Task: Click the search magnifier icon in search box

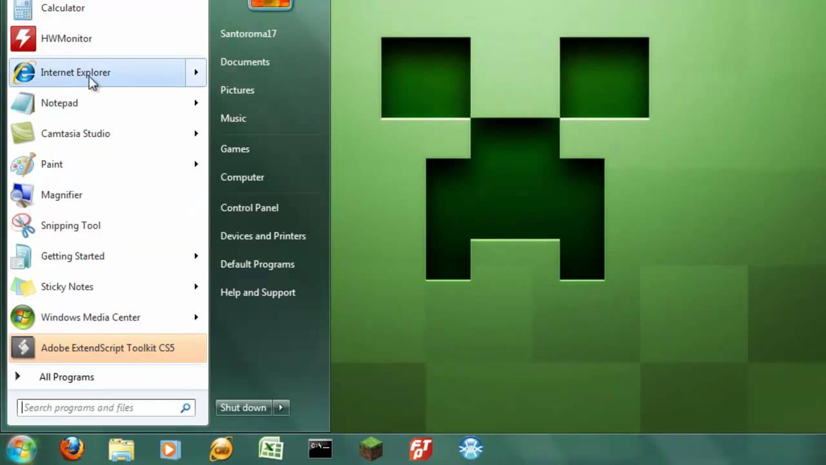Action: click(x=186, y=408)
